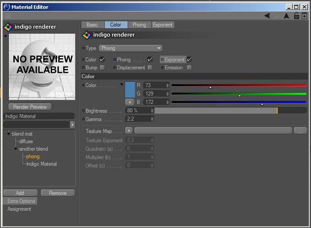
Task: Select the Color tab
Action: [x=116, y=25]
